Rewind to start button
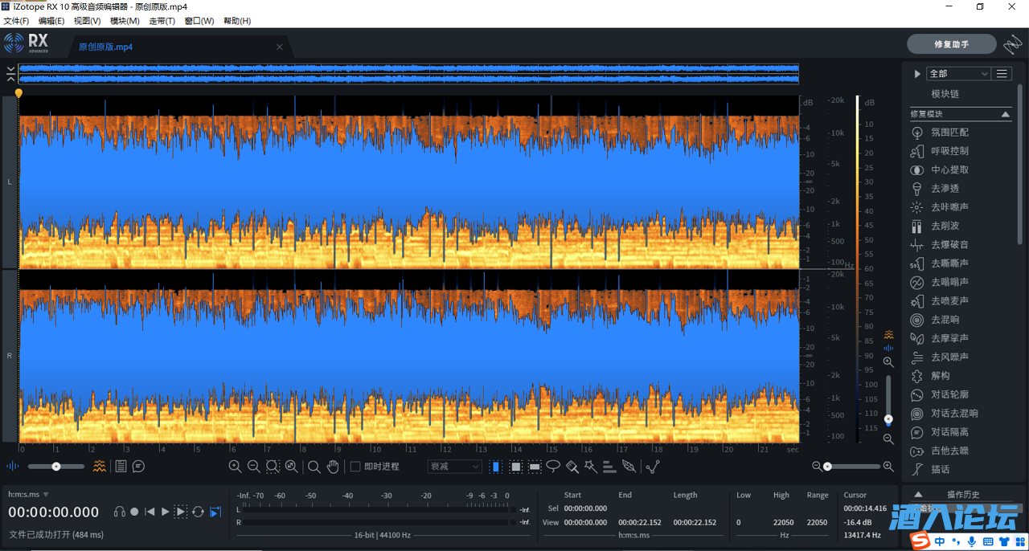Image resolution: width=1029 pixels, height=551 pixels. [x=150, y=512]
